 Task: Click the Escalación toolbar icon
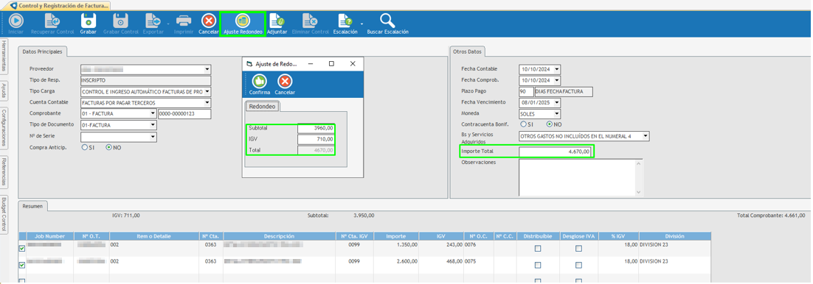(345, 21)
